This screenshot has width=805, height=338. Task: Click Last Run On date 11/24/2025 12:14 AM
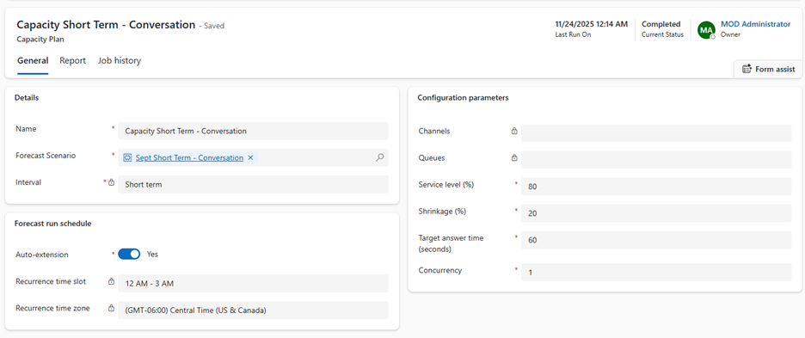pos(592,24)
